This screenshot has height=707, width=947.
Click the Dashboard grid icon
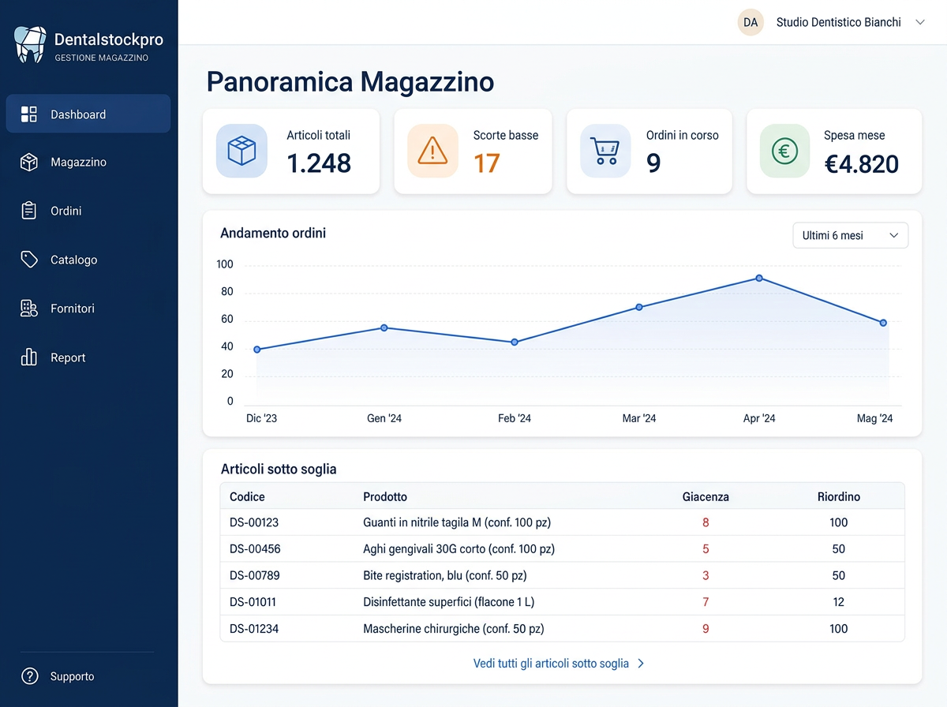click(29, 114)
